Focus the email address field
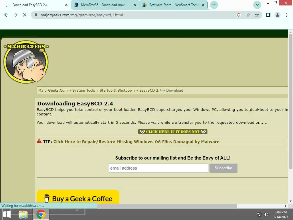The image size is (293, 220). pos(158,168)
